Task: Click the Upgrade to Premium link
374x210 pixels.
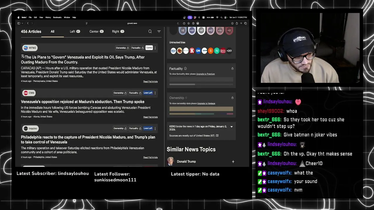Action: pyautogui.click(x=205, y=74)
